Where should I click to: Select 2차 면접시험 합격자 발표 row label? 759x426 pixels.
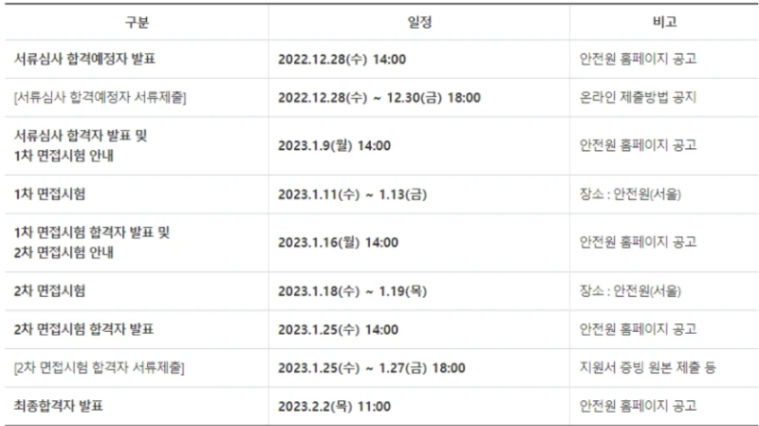85,329
